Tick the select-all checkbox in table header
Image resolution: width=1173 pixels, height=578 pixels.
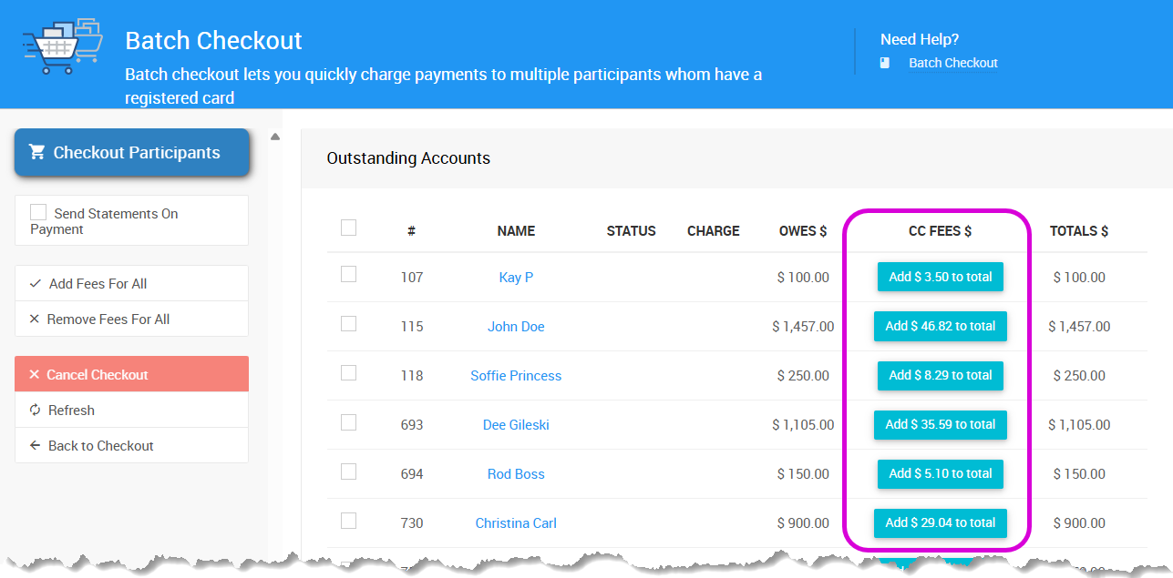click(348, 228)
